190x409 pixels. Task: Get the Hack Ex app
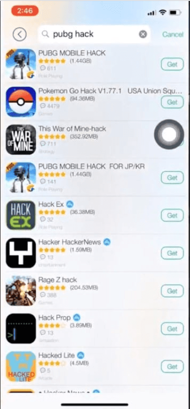[172, 215]
